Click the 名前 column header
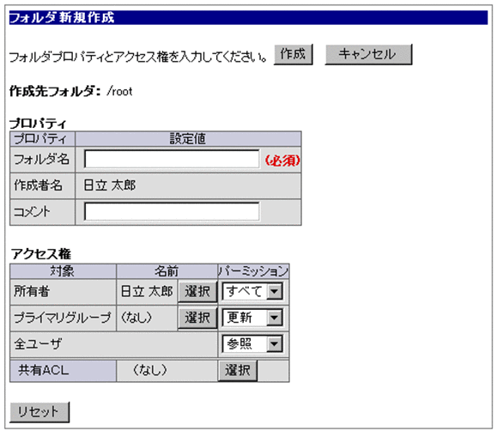This screenshot has width=497, height=437. pyautogui.click(x=167, y=271)
